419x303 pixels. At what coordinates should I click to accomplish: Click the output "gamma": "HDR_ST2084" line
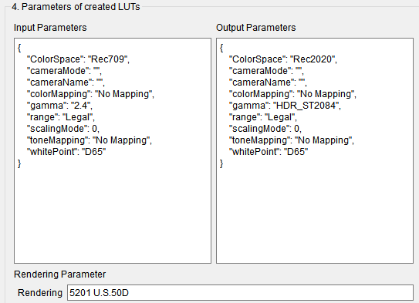[285, 106]
